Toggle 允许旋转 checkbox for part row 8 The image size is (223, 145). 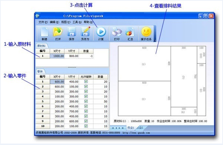pos(86,116)
